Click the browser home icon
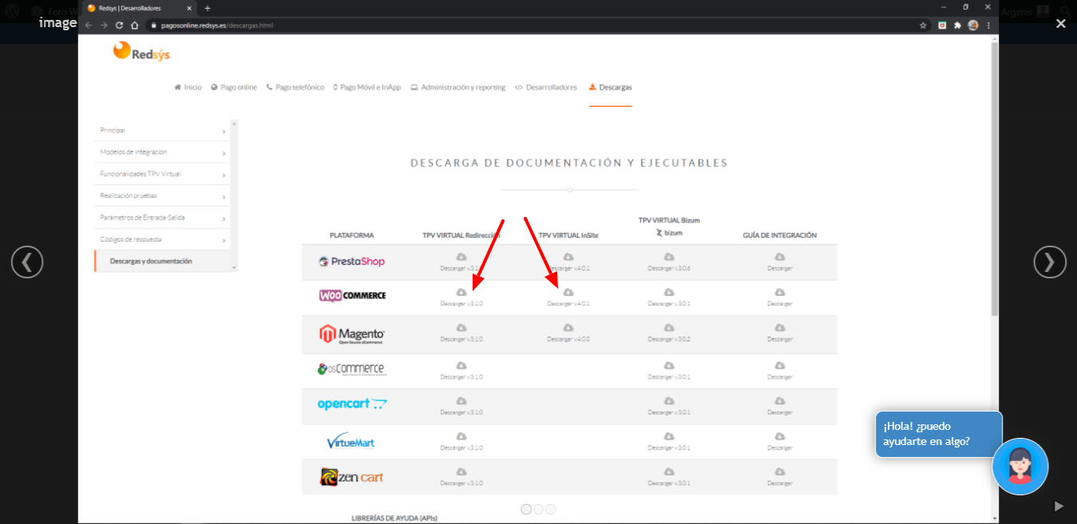Viewport: 1077px width, 524px height. click(x=135, y=25)
